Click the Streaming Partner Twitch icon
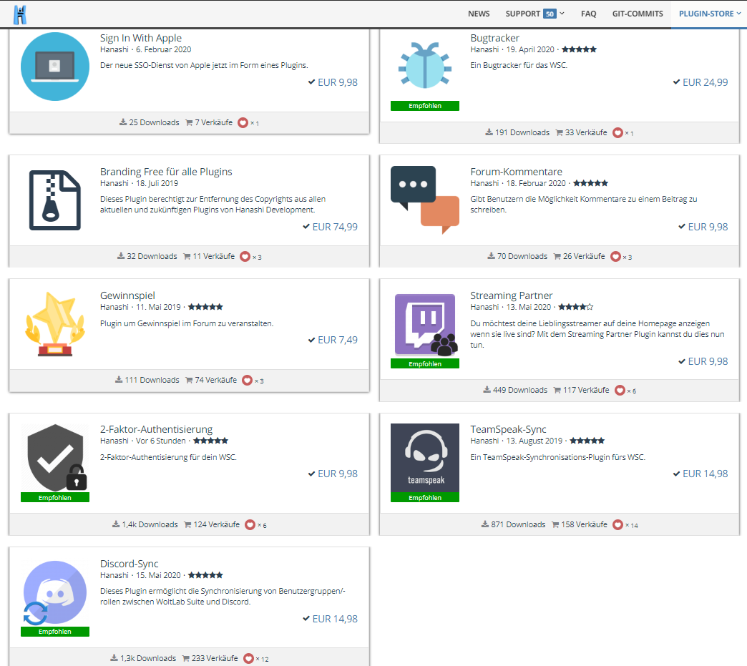This screenshot has width=747, height=666. [x=424, y=325]
